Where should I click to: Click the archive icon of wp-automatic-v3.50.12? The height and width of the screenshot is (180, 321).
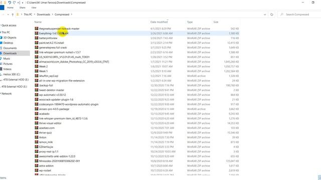click(37, 94)
